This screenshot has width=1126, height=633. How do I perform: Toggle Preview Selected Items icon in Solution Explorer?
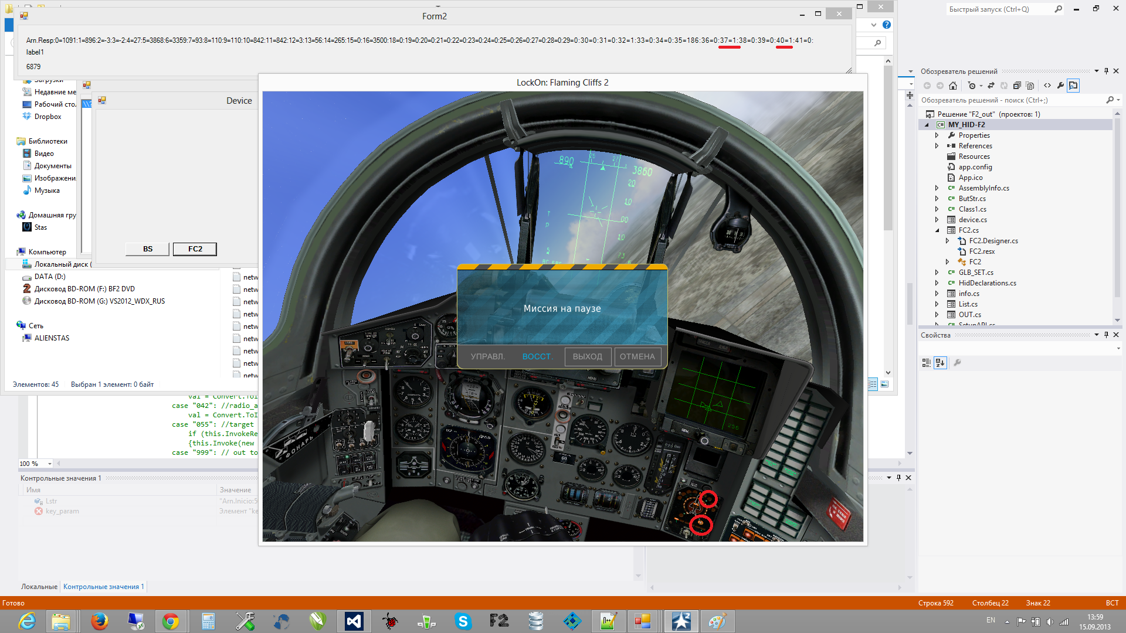click(x=1073, y=86)
